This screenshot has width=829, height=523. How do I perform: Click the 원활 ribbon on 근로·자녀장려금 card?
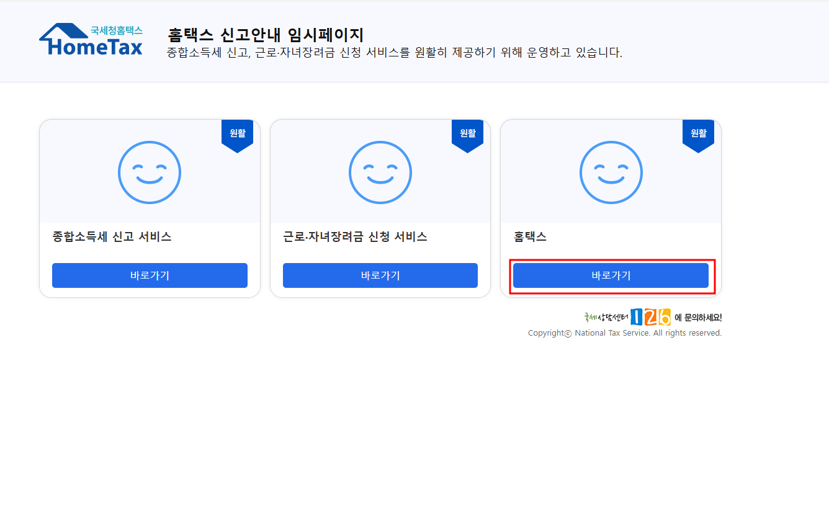(467, 132)
